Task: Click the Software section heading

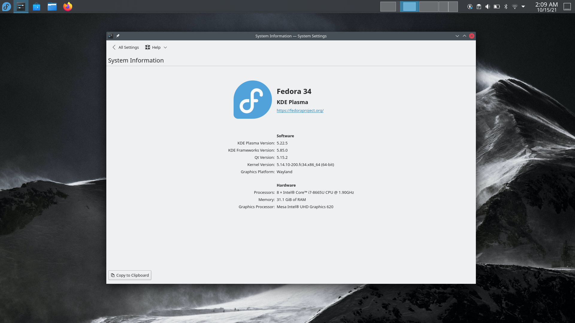Action: [285, 136]
